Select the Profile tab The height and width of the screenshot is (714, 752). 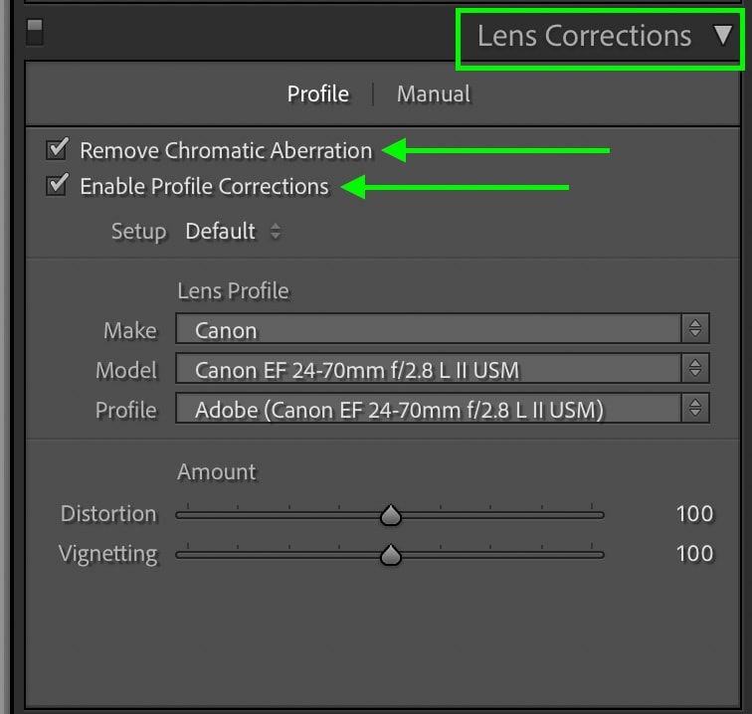(x=318, y=94)
